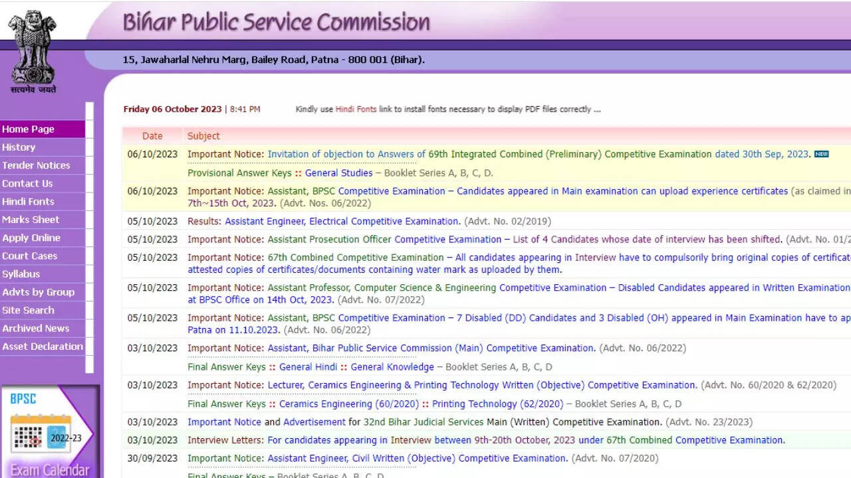The height and width of the screenshot is (478, 851).
Task: Navigate to Archived News
Action: [x=36, y=329]
